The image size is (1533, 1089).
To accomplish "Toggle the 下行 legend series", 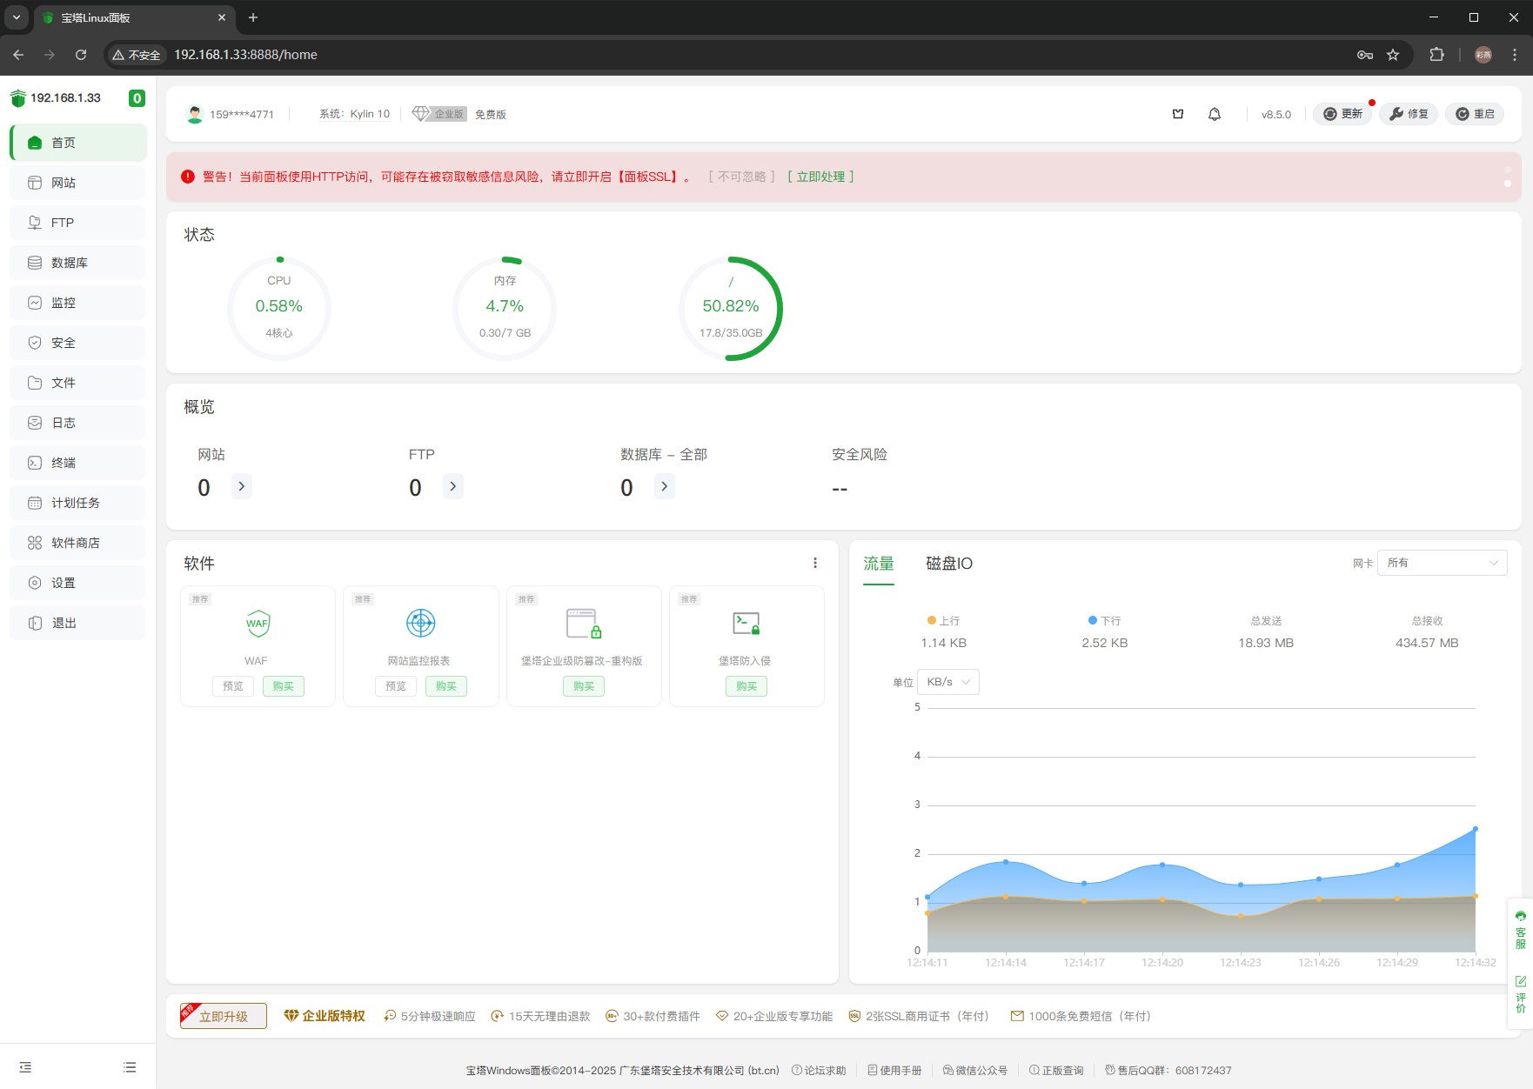I will click(x=1104, y=621).
